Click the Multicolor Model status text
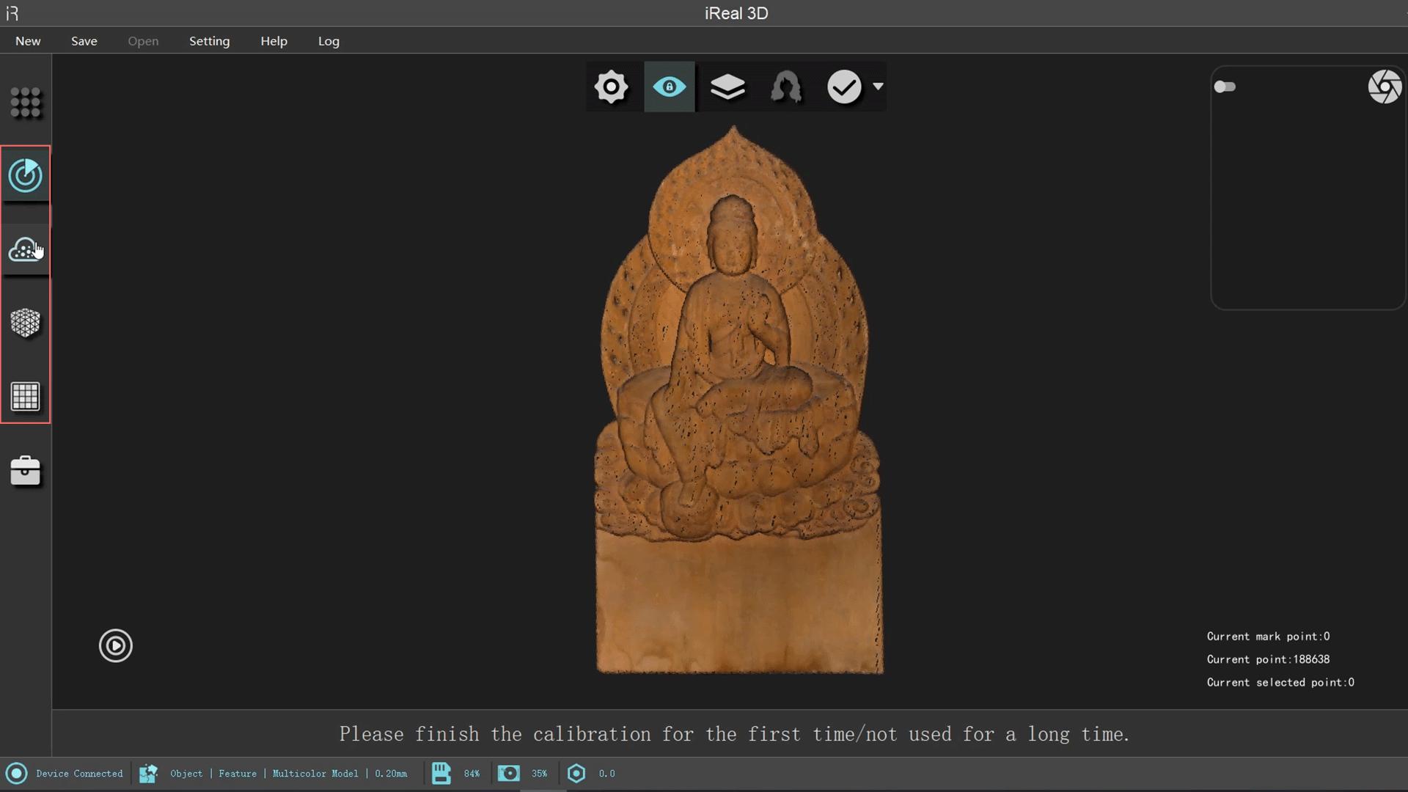Viewport: 1408px width, 792px height. coord(315,774)
